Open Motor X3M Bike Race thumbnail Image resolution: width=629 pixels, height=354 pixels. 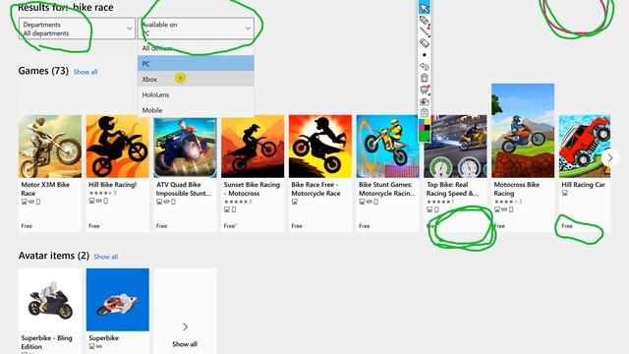[x=50, y=147]
